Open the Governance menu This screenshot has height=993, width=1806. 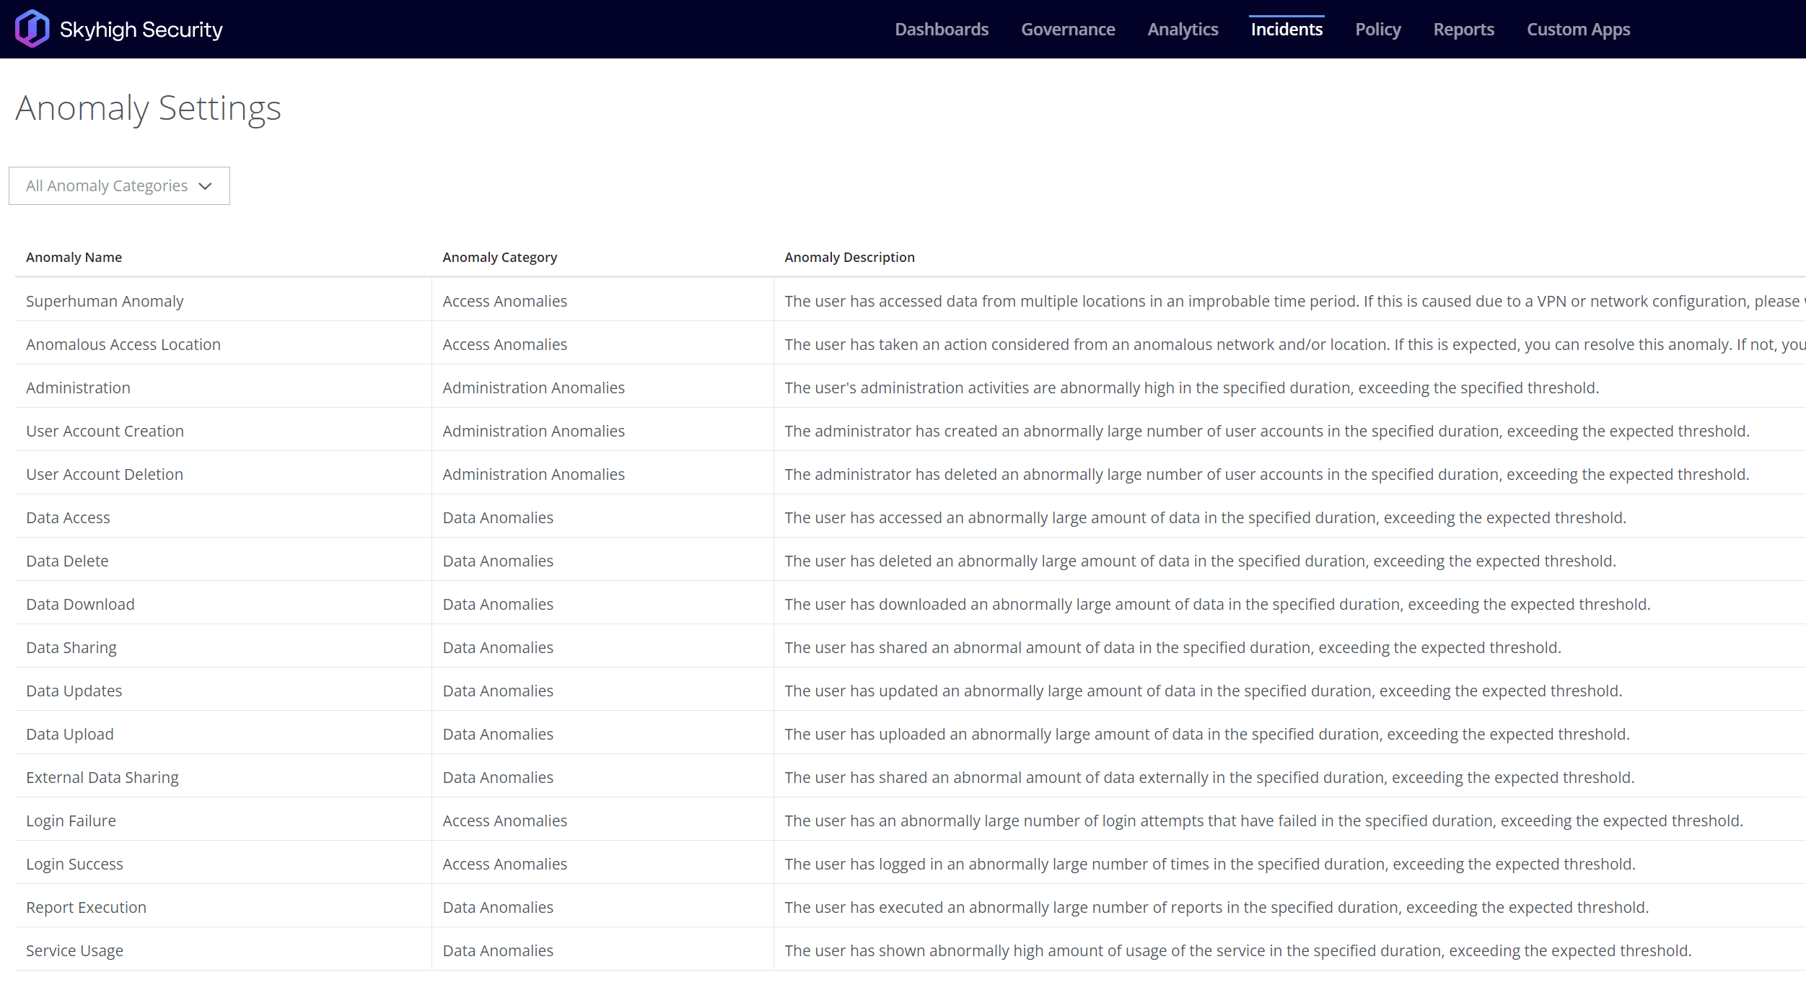coord(1068,30)
